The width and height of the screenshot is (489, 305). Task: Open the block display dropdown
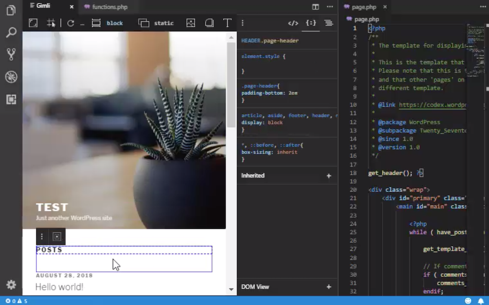(115, 23)
